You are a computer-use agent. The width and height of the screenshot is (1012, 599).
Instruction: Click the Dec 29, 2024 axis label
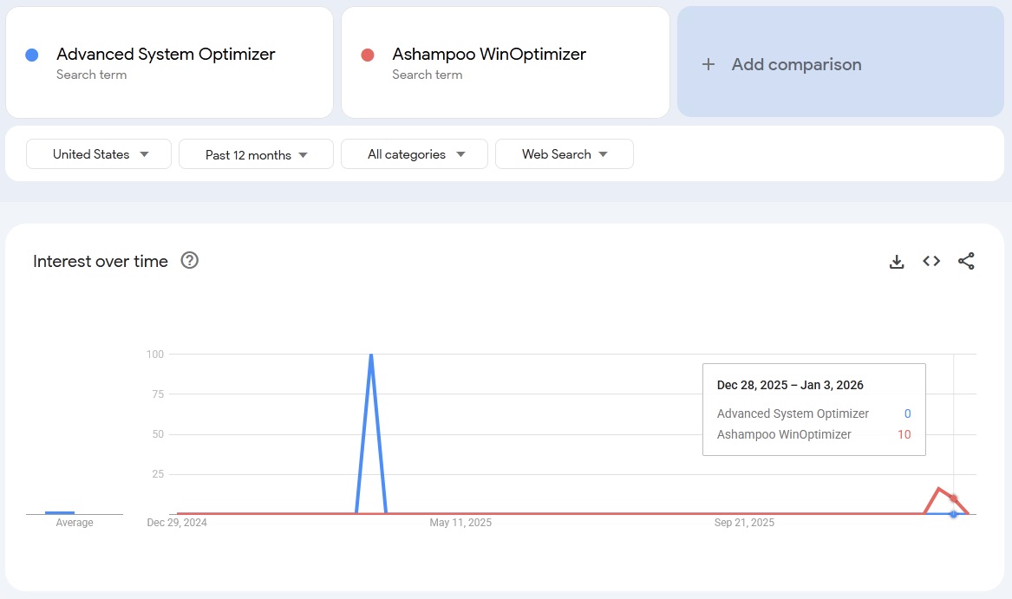pos(176,523)
